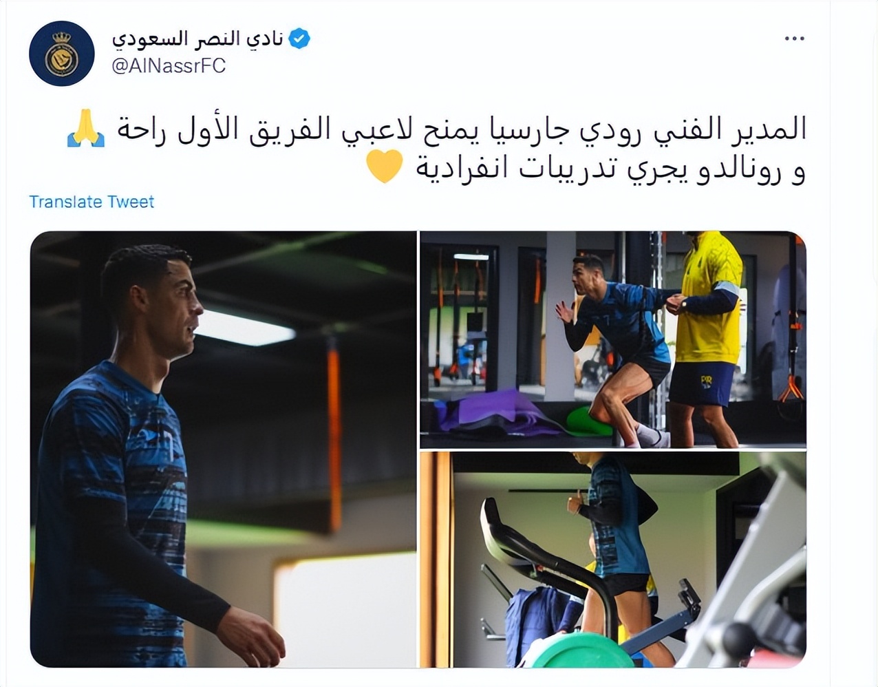
Task: Click the trainer in the yellow shirt
Action: [706, 337]
